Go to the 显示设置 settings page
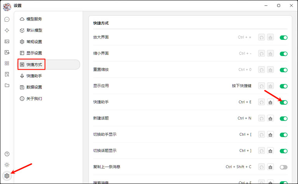This screenshot has width=298, height=184. pos(34,53)
